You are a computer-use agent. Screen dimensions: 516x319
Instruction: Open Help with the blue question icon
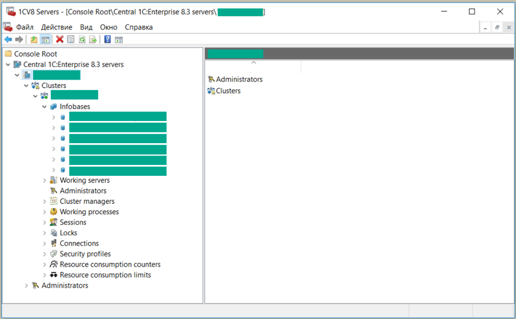click(x=108, y=40)
